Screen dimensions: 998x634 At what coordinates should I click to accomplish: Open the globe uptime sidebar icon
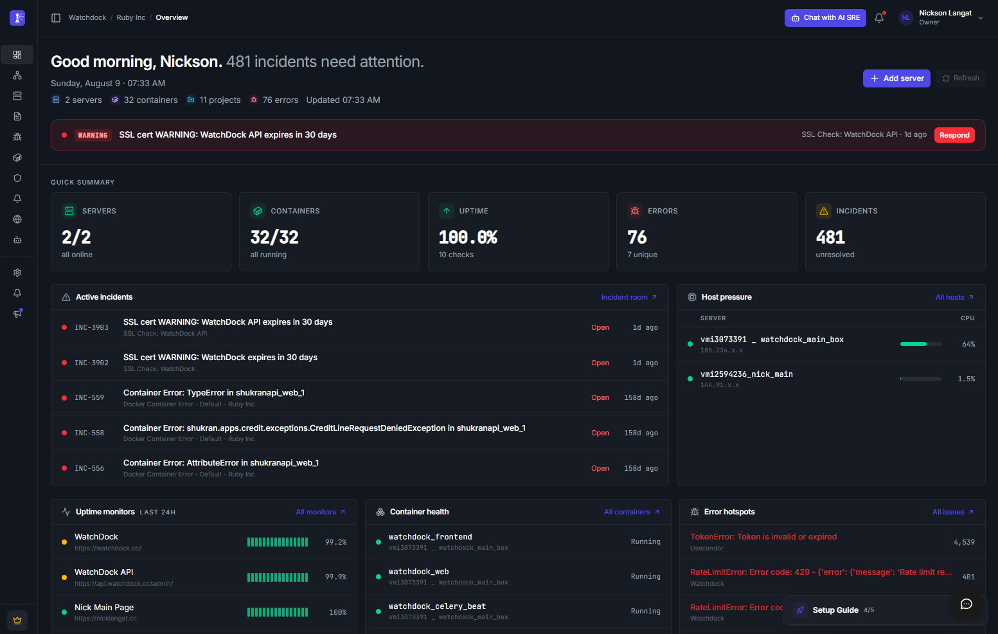tap(17, 219)
